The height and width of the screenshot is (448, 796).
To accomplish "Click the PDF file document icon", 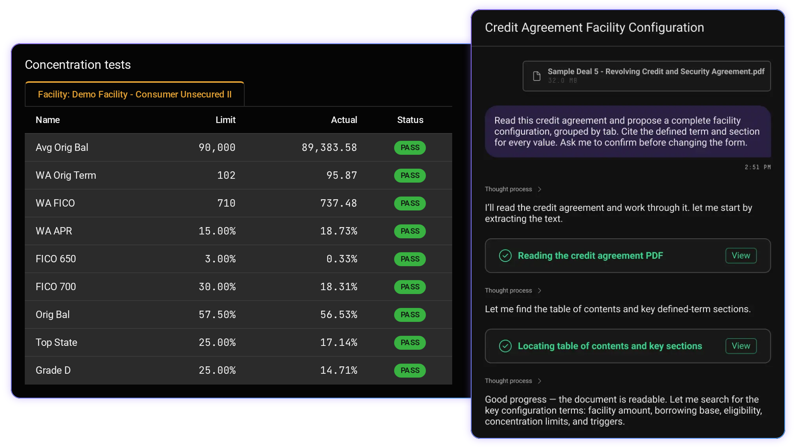I will pos(537,76).
